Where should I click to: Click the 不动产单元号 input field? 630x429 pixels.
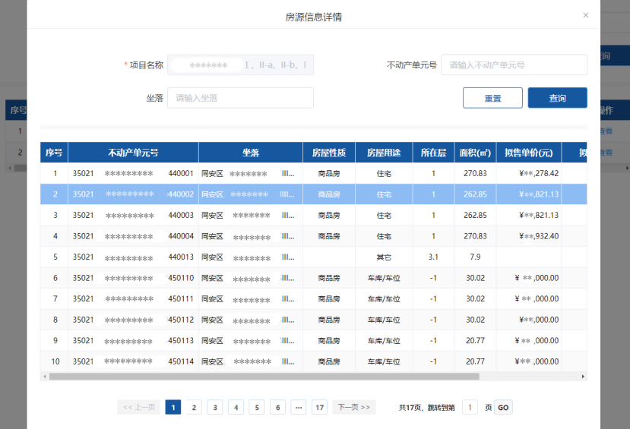pos(514,65)
